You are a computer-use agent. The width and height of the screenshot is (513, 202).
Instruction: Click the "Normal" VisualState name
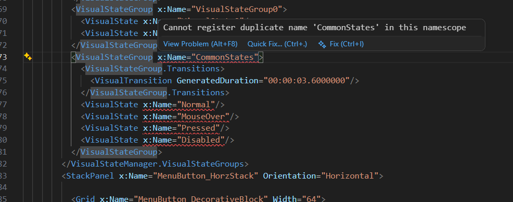pyautogui.click(x=196, y=105)
